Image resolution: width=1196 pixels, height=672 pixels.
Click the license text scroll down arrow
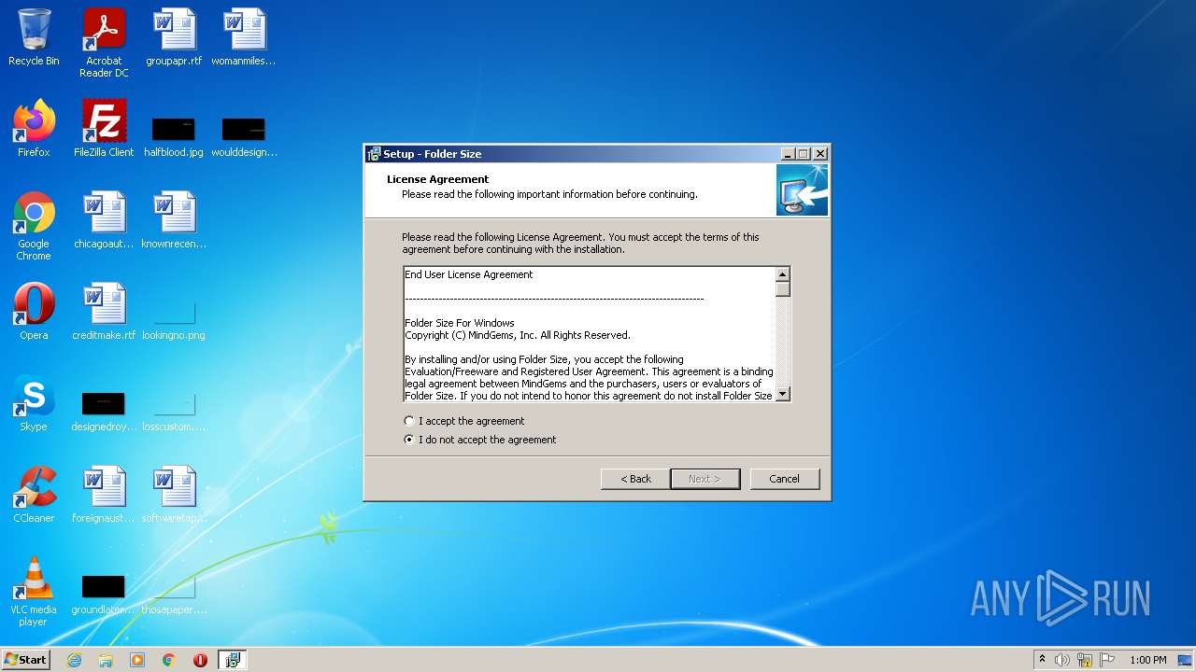click(x=783, y=394)
